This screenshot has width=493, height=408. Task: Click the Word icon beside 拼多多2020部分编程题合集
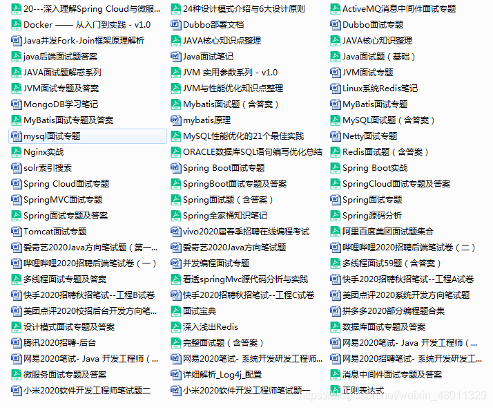coord(335,311)
